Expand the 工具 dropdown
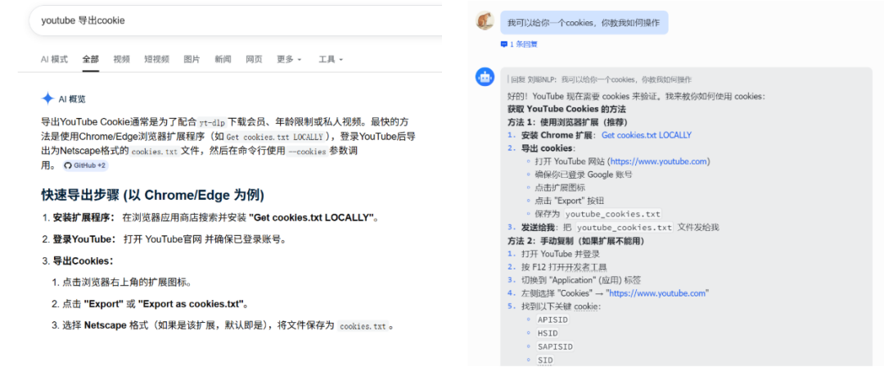The image size is (884, 381). tap(331, 59)
